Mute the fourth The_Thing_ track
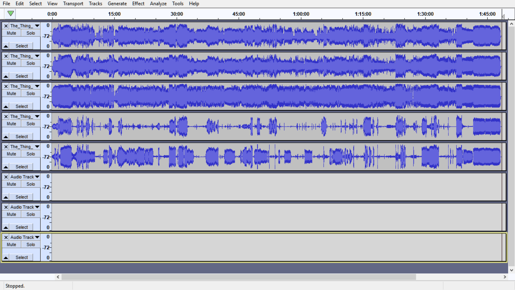Image resolution: width=515 pixels, height=290 pixels. pyautogui.click(x=12, y=124)
